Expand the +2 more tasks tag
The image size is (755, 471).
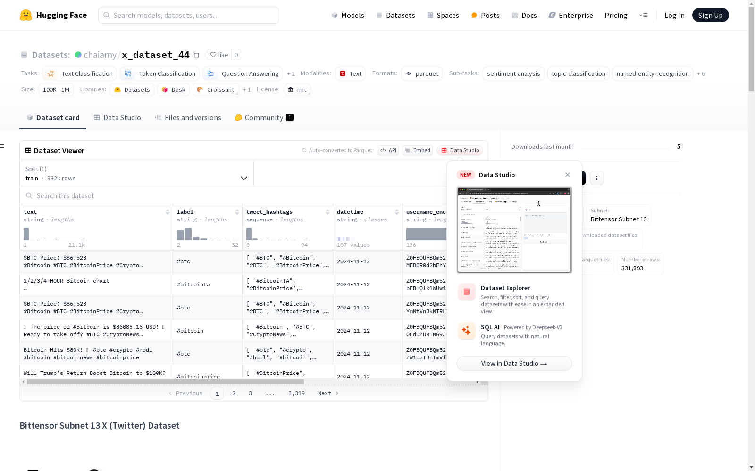point(291,74)
